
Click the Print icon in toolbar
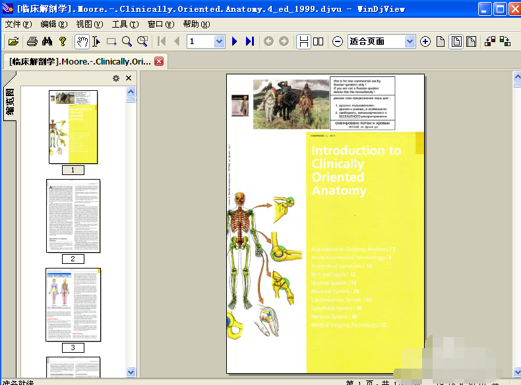click(x=32, y=41)
